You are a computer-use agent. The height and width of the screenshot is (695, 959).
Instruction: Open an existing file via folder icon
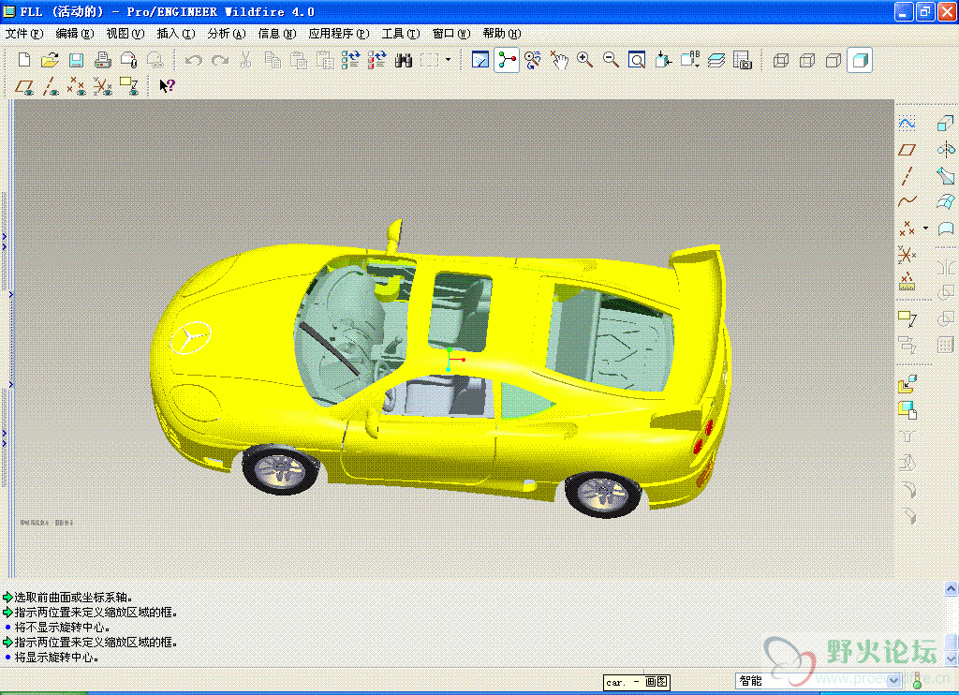(x=50, y=60)
